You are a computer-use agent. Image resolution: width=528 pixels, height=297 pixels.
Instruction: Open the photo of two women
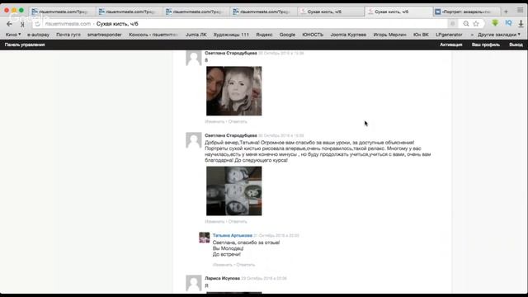[234, 91]
